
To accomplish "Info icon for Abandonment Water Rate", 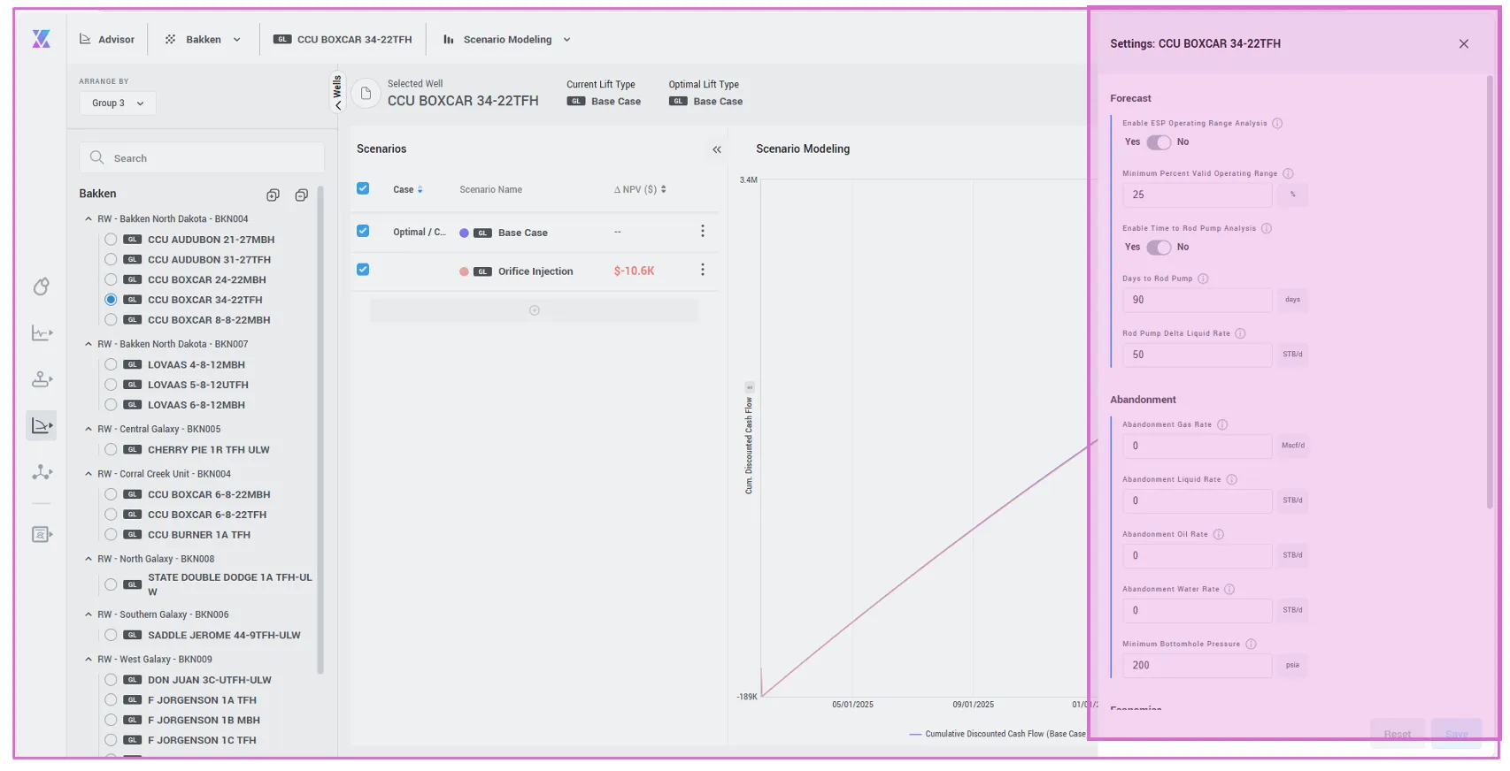I will pos(1229,589).
